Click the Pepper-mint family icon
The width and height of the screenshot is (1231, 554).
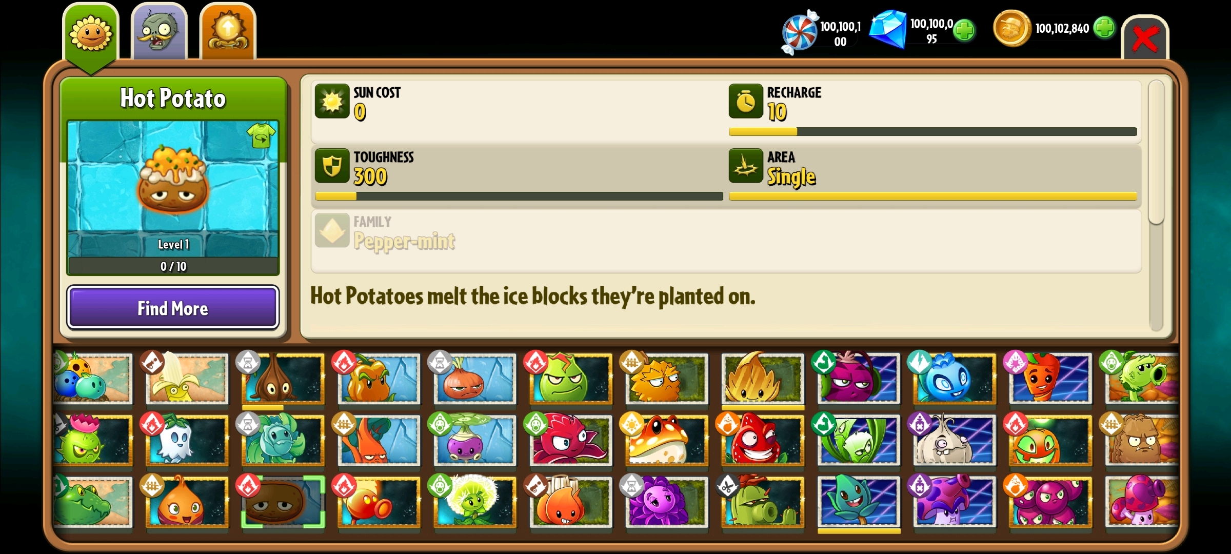(x=332, y=231)
